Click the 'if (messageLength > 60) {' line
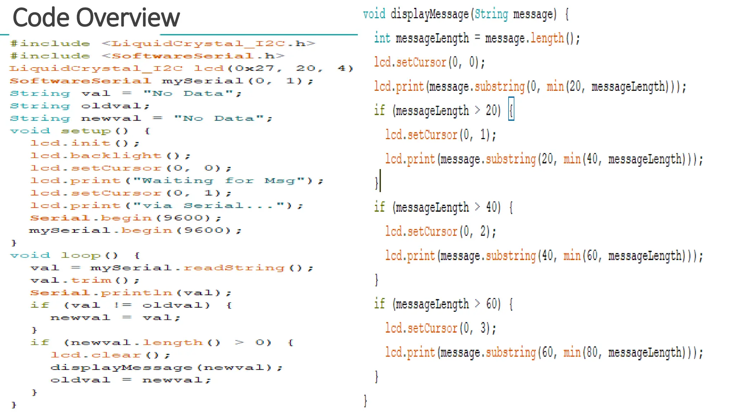This screenshot has width=734, height=412. [x=444, y=304]
